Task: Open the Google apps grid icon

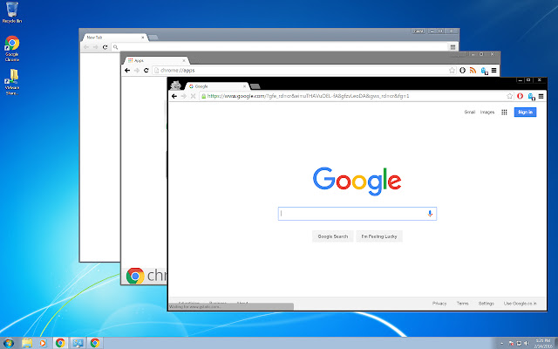Action: point(504,113)
